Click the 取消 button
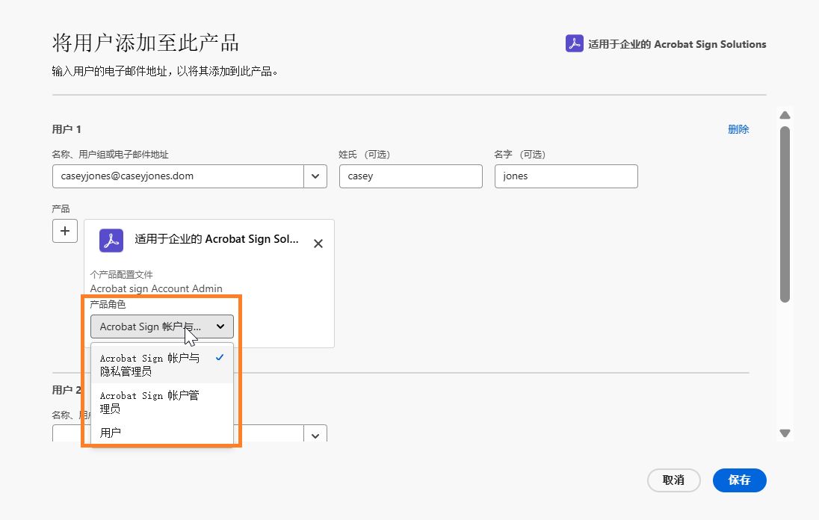This screenshot has height=520, width=819. (x=673, y=480)
